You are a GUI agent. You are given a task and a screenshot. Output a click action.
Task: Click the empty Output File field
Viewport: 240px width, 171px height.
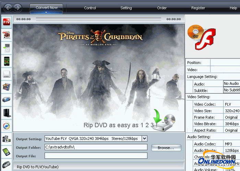pyautogui.click(x=96, y=156)
